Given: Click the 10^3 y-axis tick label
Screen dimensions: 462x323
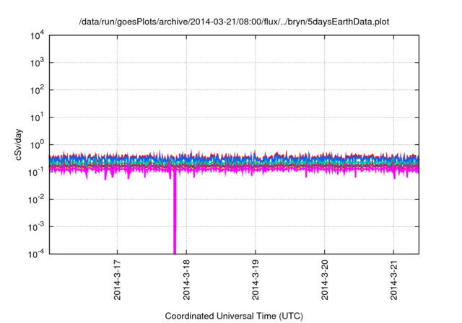Looking at the screenshot, I should 37,63.
